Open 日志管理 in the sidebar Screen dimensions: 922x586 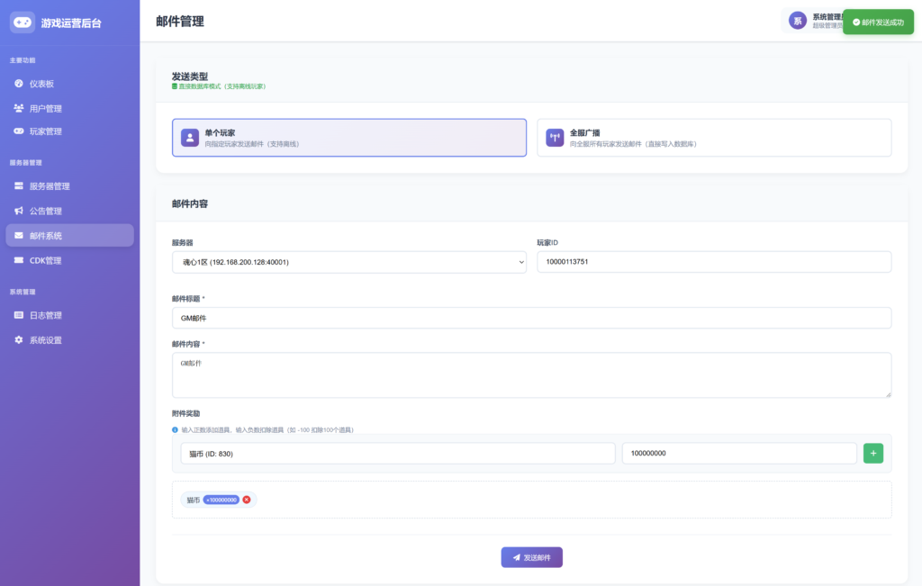click(45, 315)
